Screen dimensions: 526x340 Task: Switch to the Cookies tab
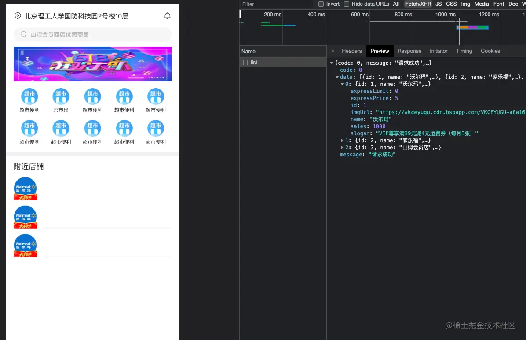(x=490, y=51)
